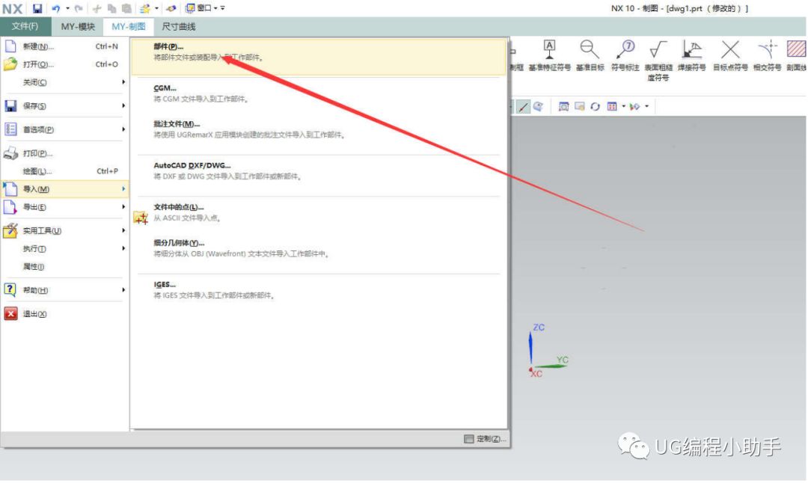Choose 属性(I) from file menu
Screen dimensions: 808x483
(64, 266)
